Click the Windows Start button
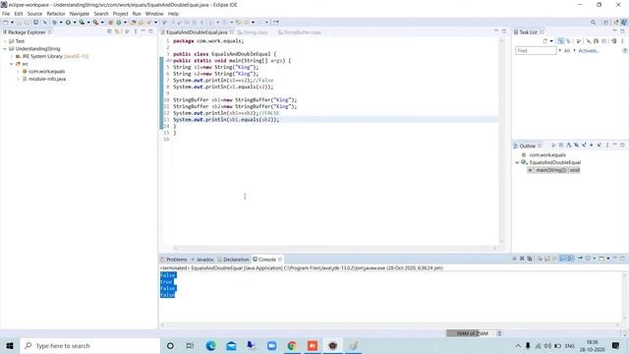The height and width of the screenshot is (354, 629). pos(10,345)
